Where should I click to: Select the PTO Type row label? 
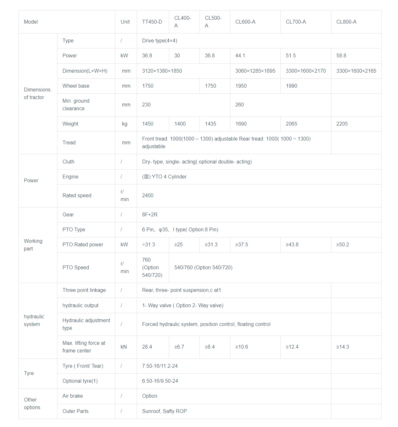point(74,229)
